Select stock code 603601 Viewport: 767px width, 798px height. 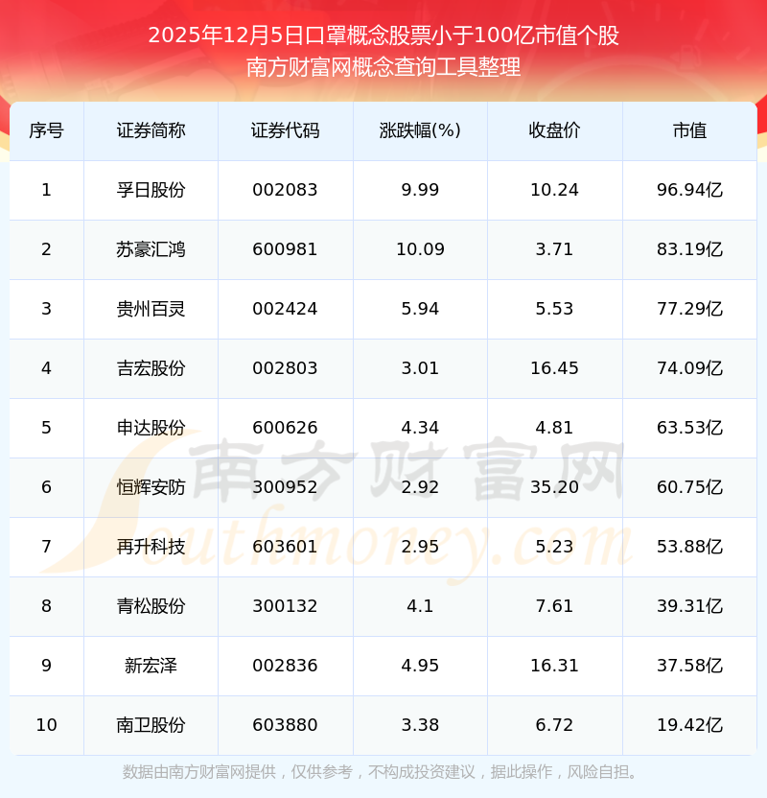[285, 547]
